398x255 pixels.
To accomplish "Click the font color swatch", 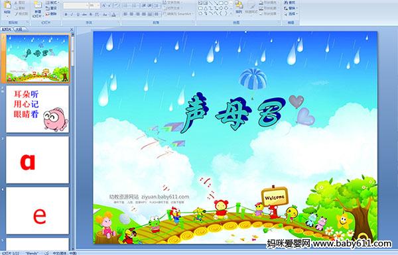I will [x=113, y=15].
